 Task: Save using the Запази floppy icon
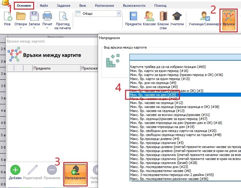(x=34, y=16)
